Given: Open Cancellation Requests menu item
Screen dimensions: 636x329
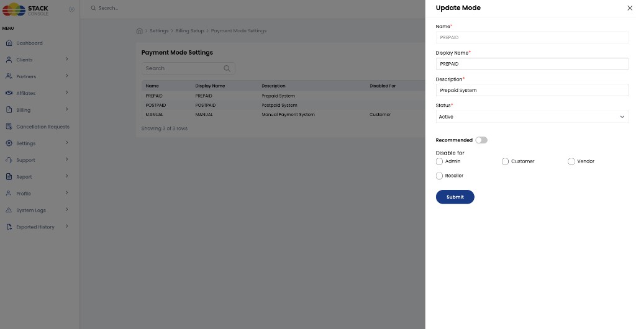Looking at the screenshot, I should coord(43,127).
